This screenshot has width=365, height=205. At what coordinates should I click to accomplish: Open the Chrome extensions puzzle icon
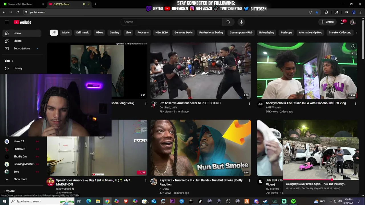point(326,12)
